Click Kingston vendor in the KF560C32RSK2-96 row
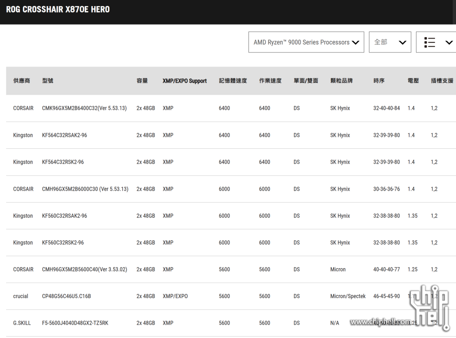 (x=23, y=242)
